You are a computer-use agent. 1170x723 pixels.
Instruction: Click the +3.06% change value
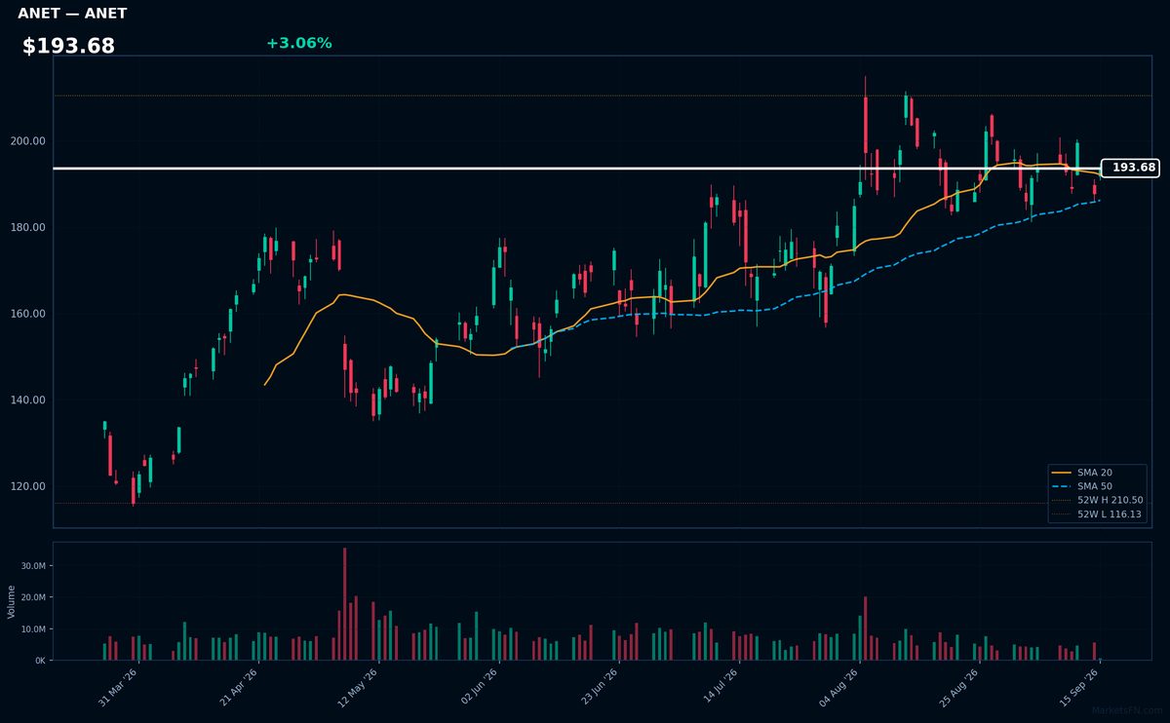[x=298, y=43]
